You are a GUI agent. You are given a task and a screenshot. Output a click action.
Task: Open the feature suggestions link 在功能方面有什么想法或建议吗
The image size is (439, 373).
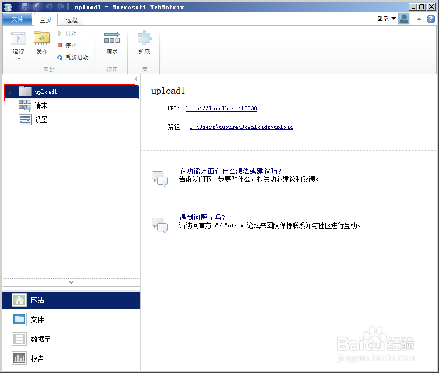click(230, 171)
